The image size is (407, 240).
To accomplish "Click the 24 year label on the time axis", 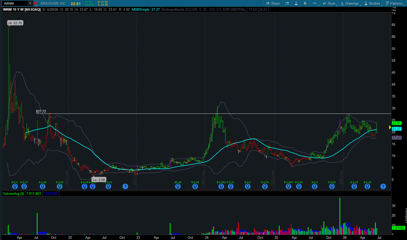I will [x=207, y=238].
